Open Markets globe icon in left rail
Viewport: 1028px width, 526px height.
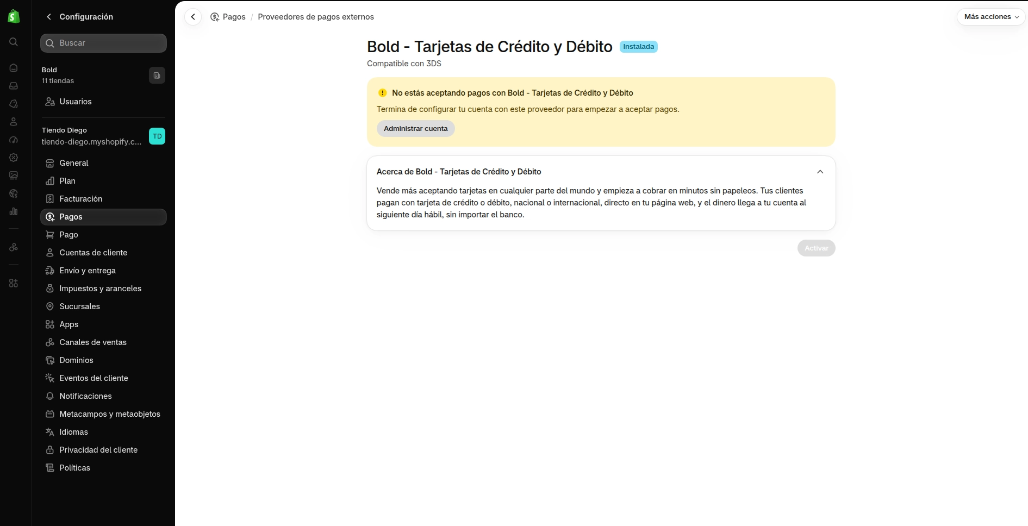[x=14, y=193]
